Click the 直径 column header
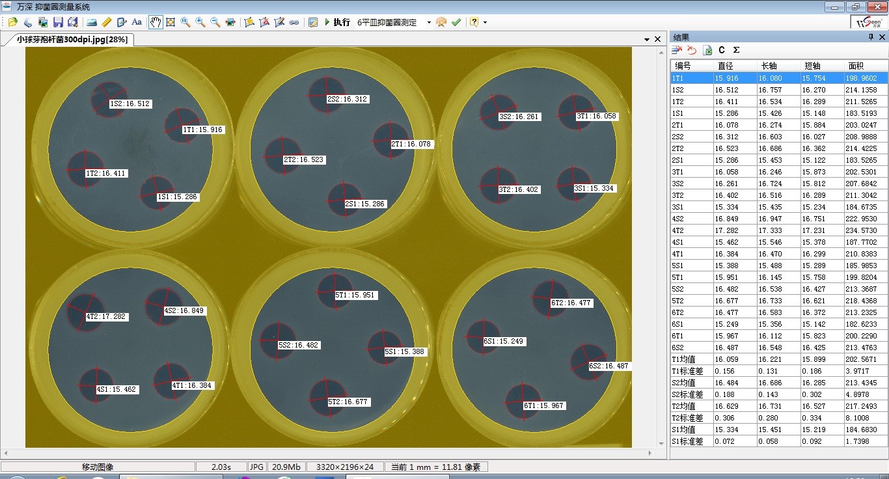This screenshot has width=889, height=479. click(x=725, y=66)
